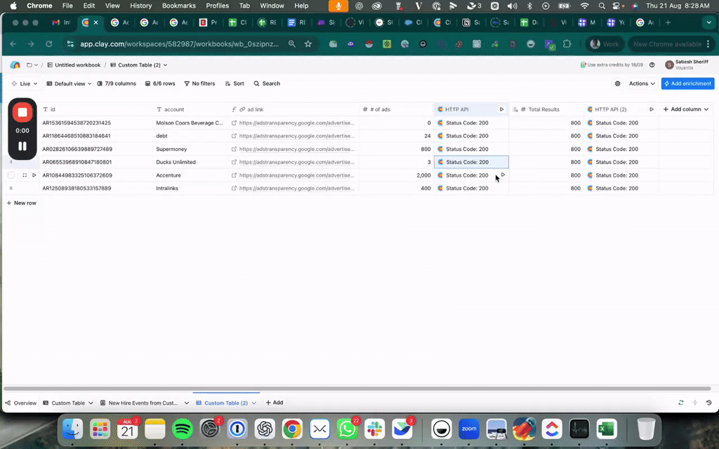This screenshot has width=719, height=449.
Task: Run the HTTP API column play icon
Action: (501, 109)
